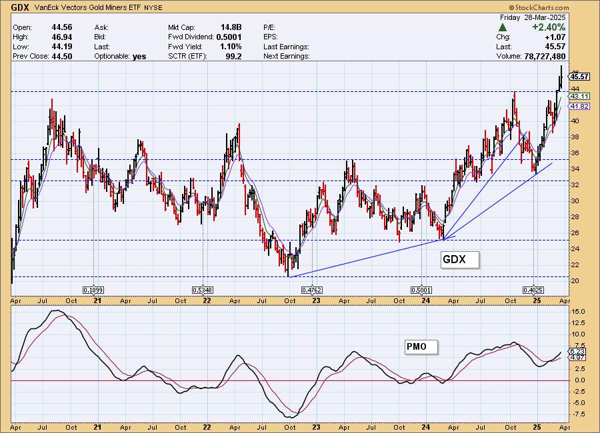
Task: Click the StockCharts.com label
Action: pyautogui.click(x=539, y=7)
